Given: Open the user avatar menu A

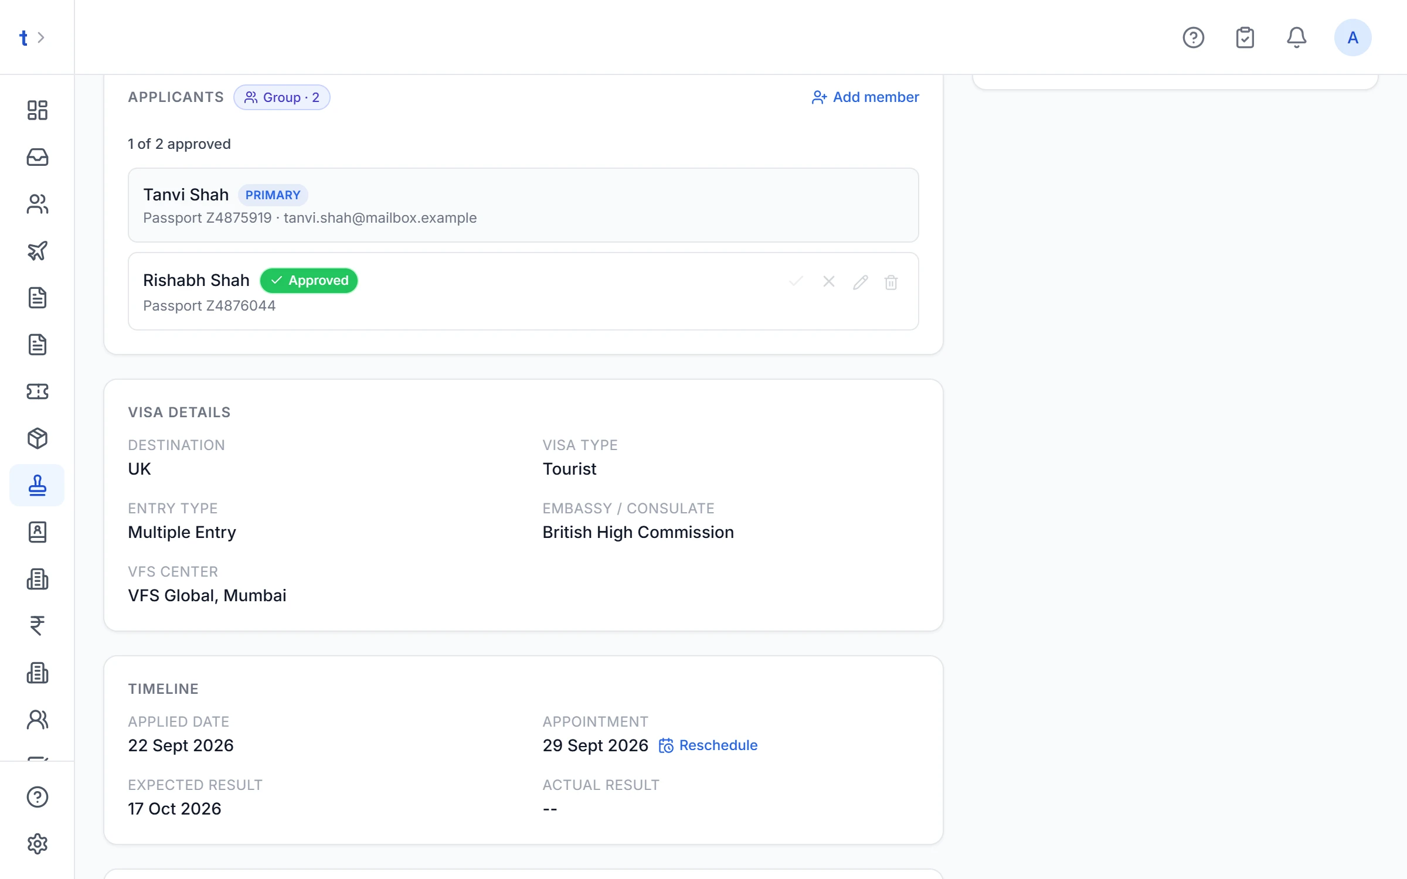Looking at the screenshot, I should pos(1353,38).
